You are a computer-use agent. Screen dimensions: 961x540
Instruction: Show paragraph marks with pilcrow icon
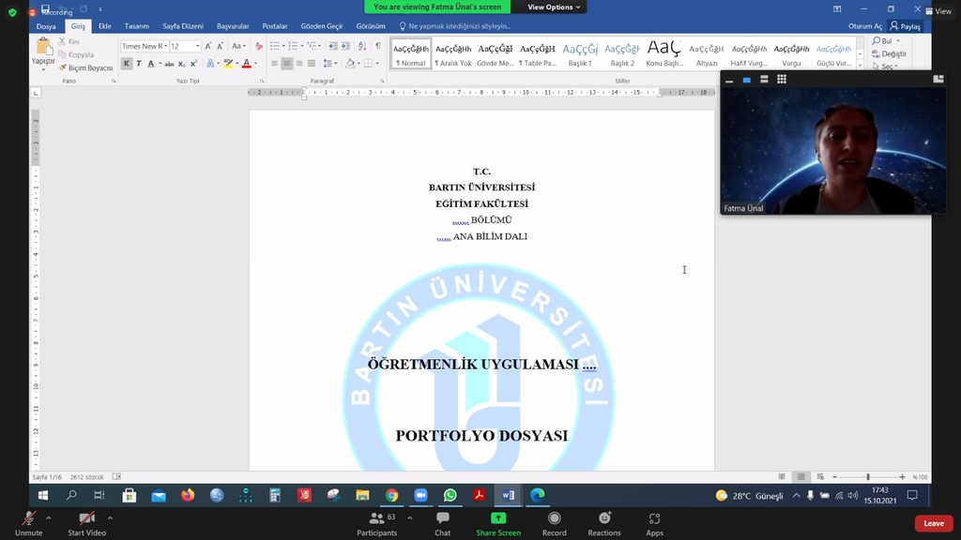pyautogui.click(x=378, y=47)
